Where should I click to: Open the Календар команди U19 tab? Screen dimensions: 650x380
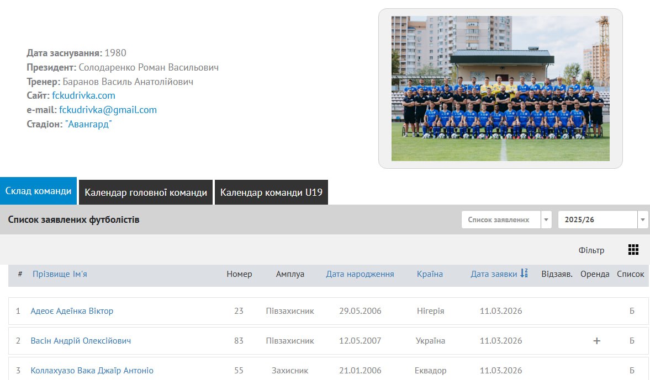coord(271,192)
